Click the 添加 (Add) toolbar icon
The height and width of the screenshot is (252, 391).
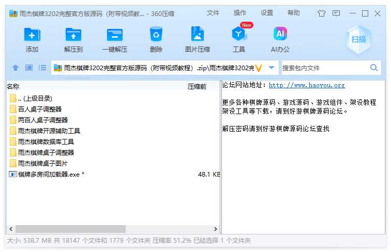tap(32, 35)
